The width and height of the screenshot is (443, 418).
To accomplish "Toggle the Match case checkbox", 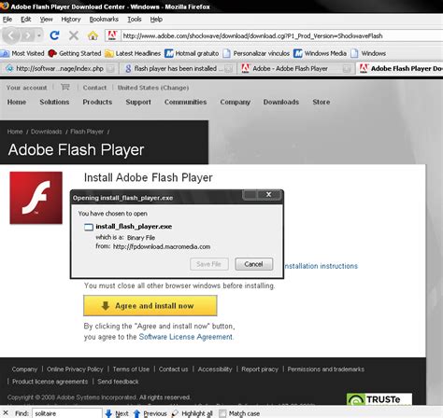I will pos(222,413).
